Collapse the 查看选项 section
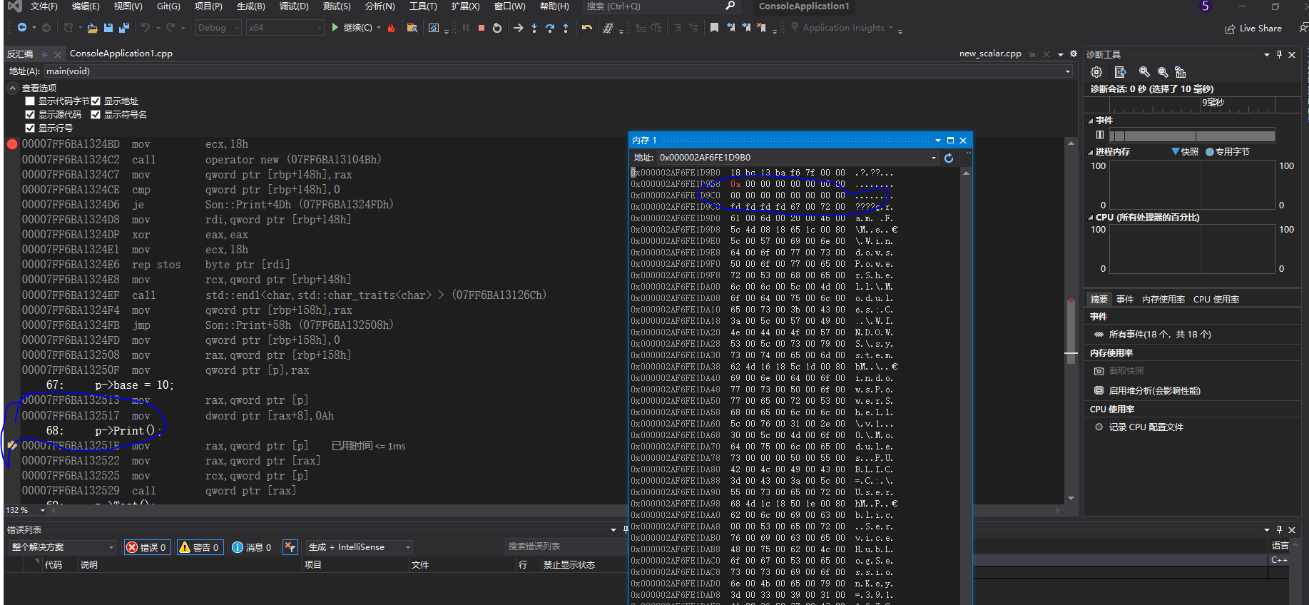 pos(13,88)
